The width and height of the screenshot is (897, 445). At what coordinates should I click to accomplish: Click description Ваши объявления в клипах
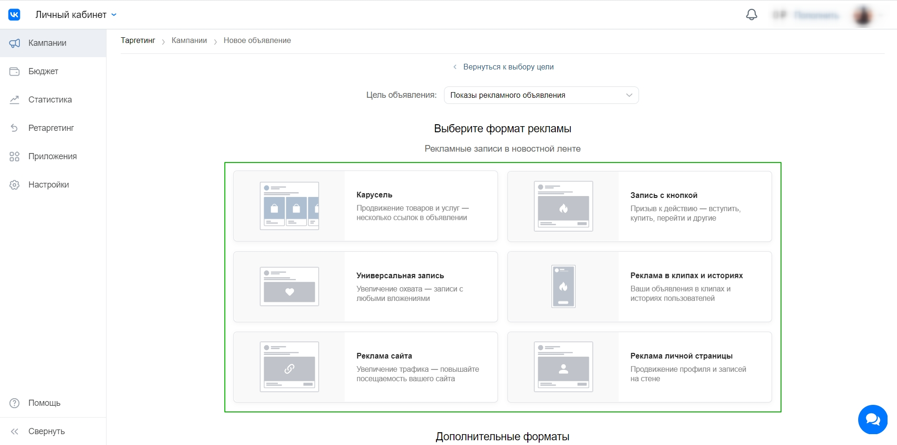pos(680,294)
